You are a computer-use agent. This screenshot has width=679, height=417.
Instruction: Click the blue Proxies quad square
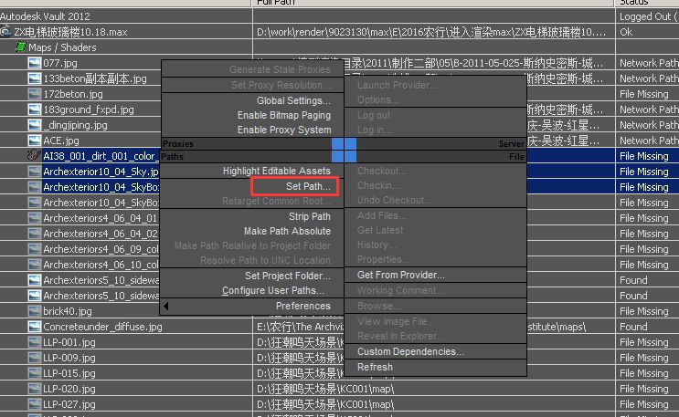pos(337,144)
